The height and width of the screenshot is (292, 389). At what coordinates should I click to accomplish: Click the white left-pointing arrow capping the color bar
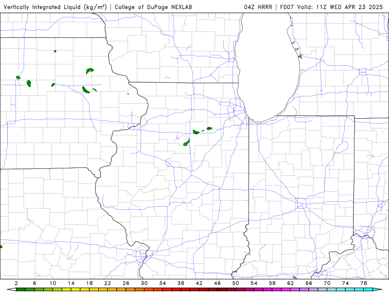click(11, 290)
